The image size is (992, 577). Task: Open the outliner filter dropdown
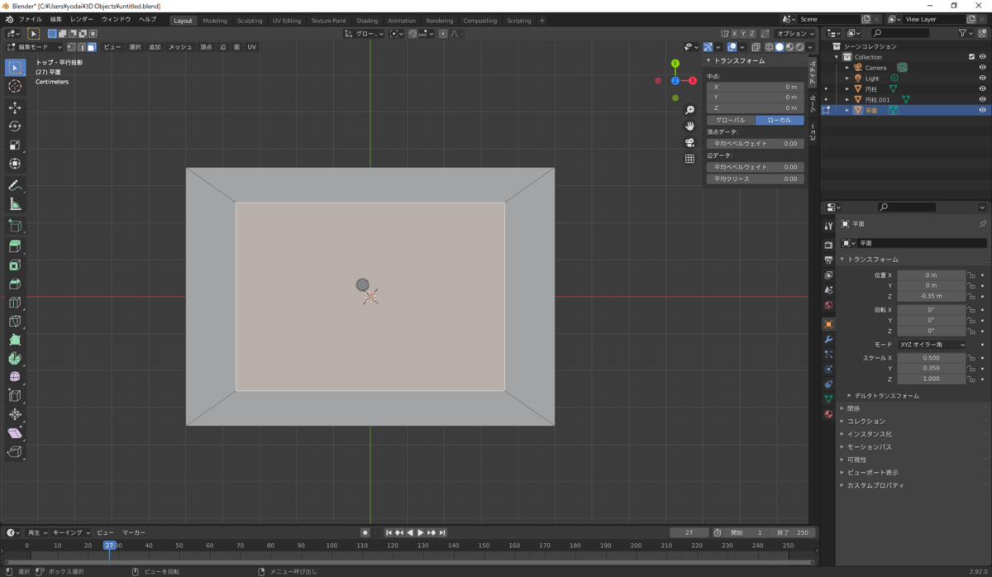(966, 33)
